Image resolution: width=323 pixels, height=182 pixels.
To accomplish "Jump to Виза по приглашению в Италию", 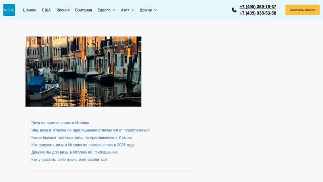I will 60,123.
